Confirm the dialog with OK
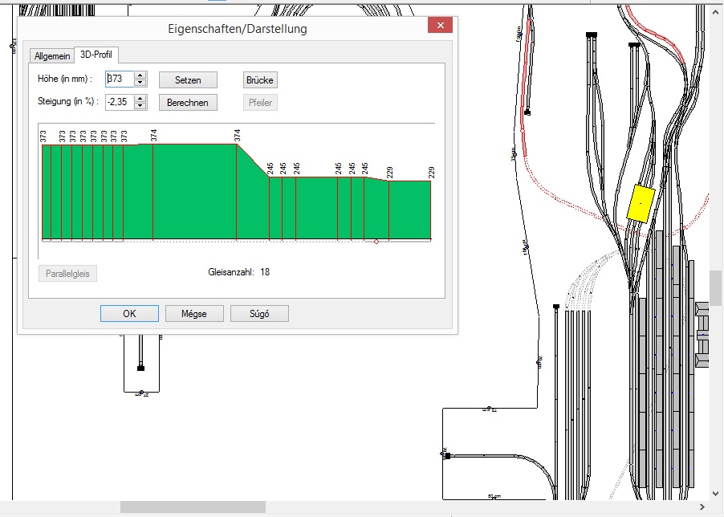The image size is (724, 517). click(129, 314)
